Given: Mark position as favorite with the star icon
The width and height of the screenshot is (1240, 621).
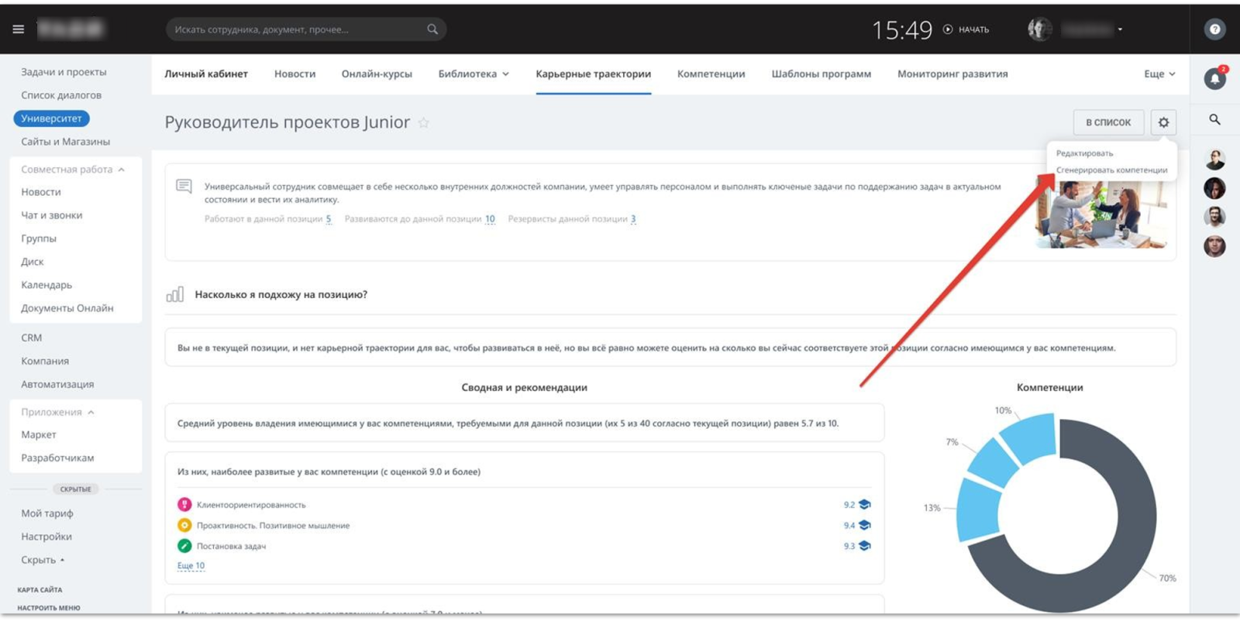Looking at the screenshot, I should coord(423,122).
